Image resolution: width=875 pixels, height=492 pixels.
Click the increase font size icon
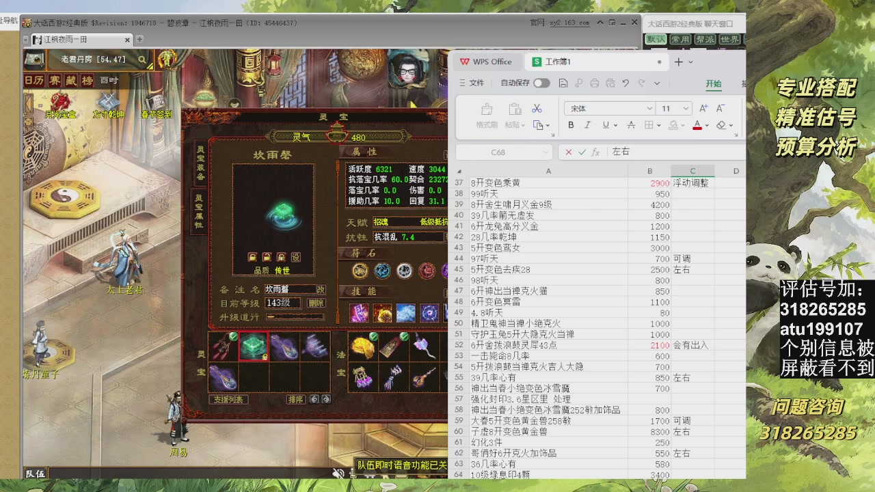[703, 109]
